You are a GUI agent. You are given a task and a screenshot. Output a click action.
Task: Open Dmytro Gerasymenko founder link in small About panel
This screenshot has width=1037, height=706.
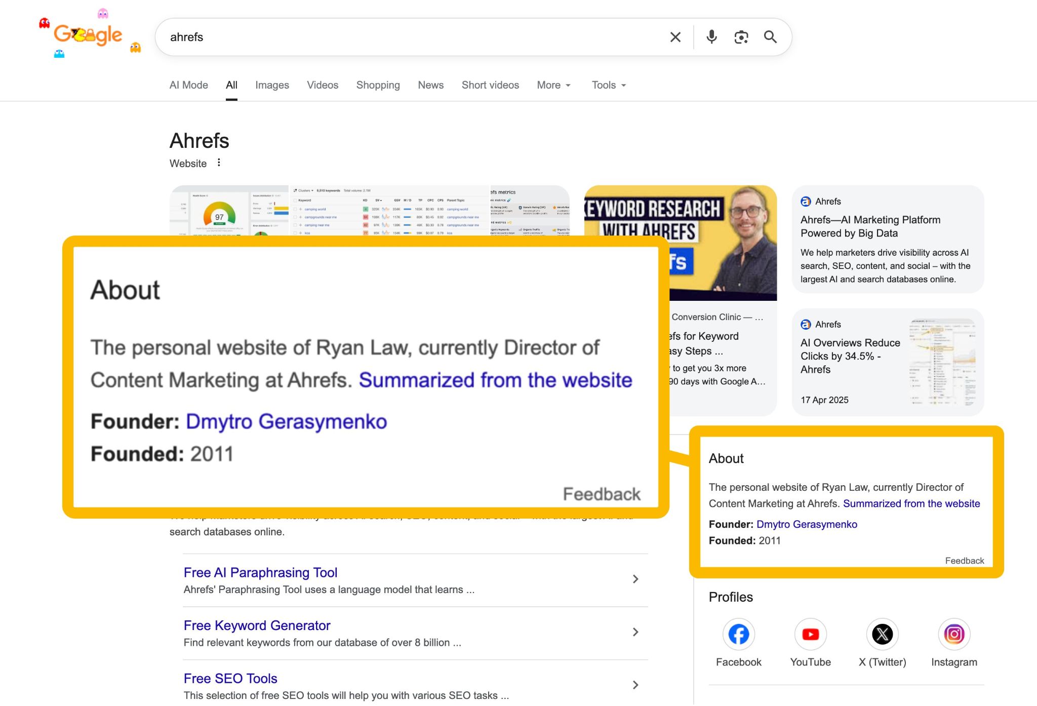[807, 524]
